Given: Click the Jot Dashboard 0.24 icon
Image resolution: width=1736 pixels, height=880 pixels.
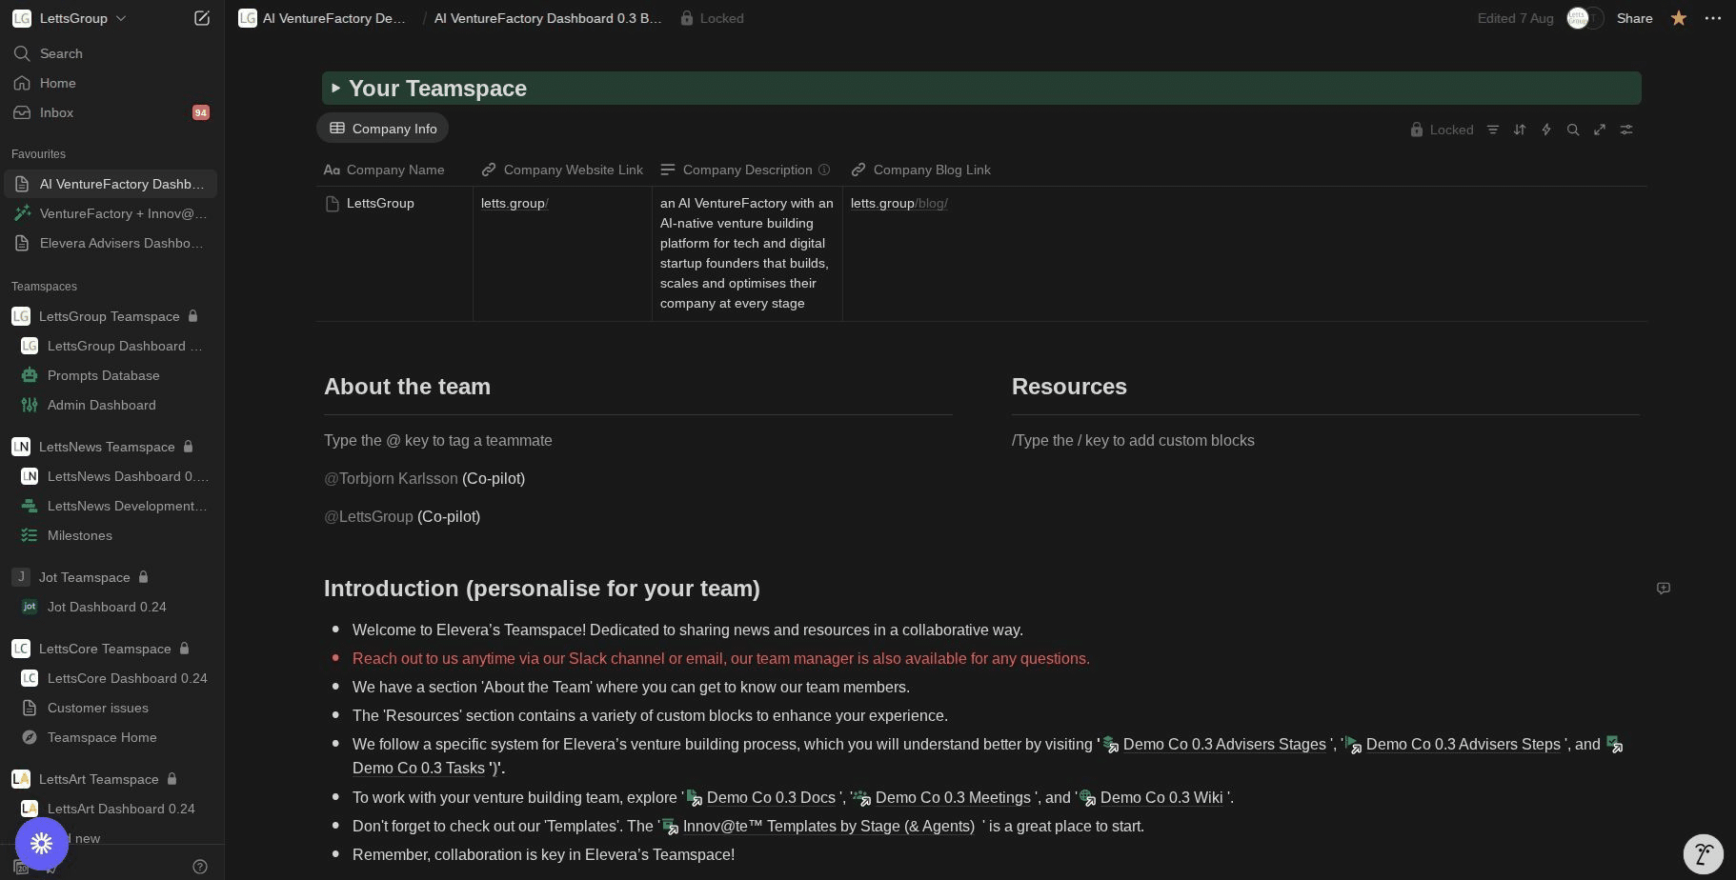Looking at the screenshot, I should 30,607.
